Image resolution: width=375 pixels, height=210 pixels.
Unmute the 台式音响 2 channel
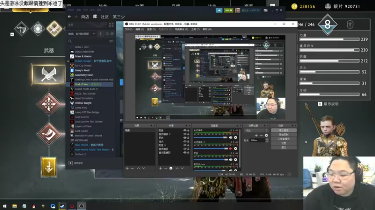231,148
